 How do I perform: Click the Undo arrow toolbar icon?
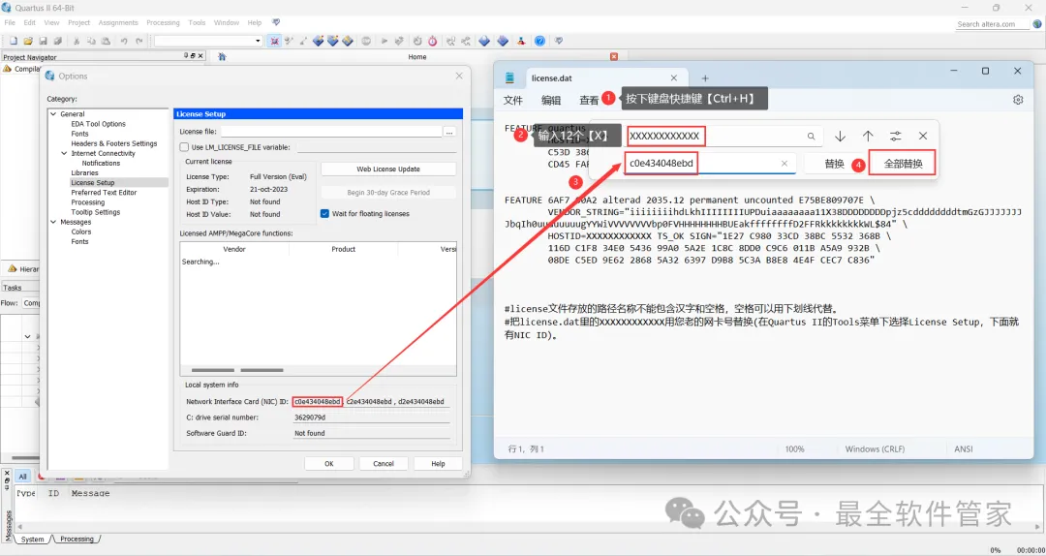(124, 41)
